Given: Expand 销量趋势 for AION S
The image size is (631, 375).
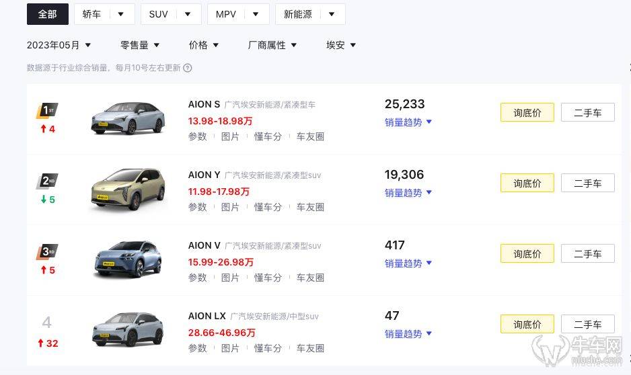Looking at the screenshot, I should coord(408,122).
